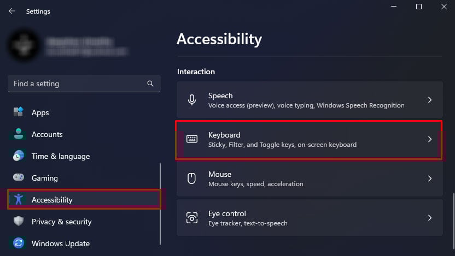Click the Time & language globe icon
The image size is (455, 256).
(19, 156)
